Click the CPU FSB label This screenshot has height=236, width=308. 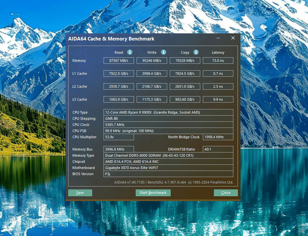pyautogui.click(x=79, y=131)
